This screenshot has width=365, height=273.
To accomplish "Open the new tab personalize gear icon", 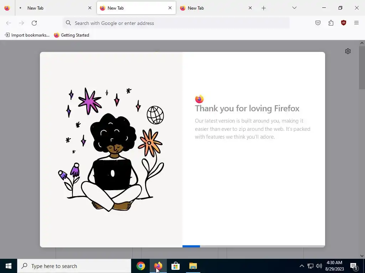I will (348, 51).
